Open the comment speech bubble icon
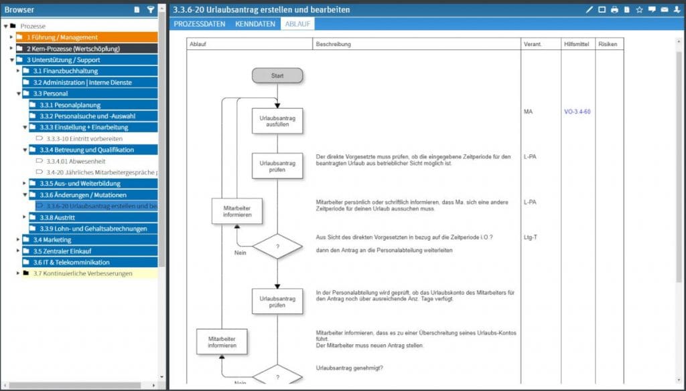 tap(652, 9)
